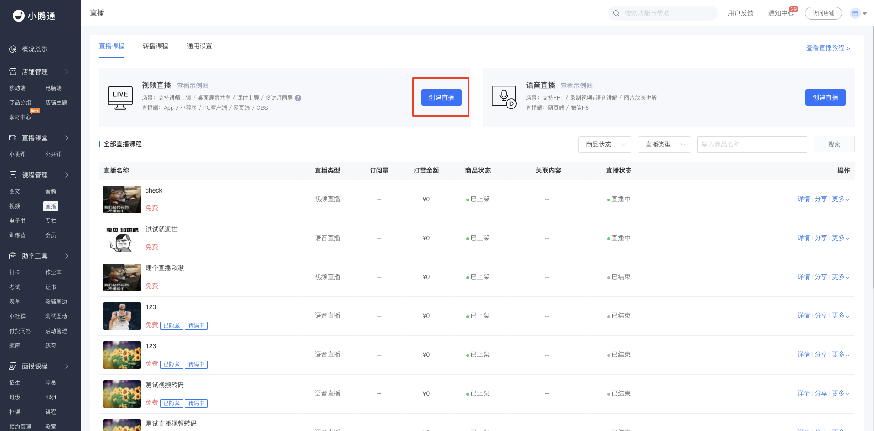Viewport: 874px width, 431px height.
Task: Expand the 面授课程 section chevron
Action: pos(67,366)
